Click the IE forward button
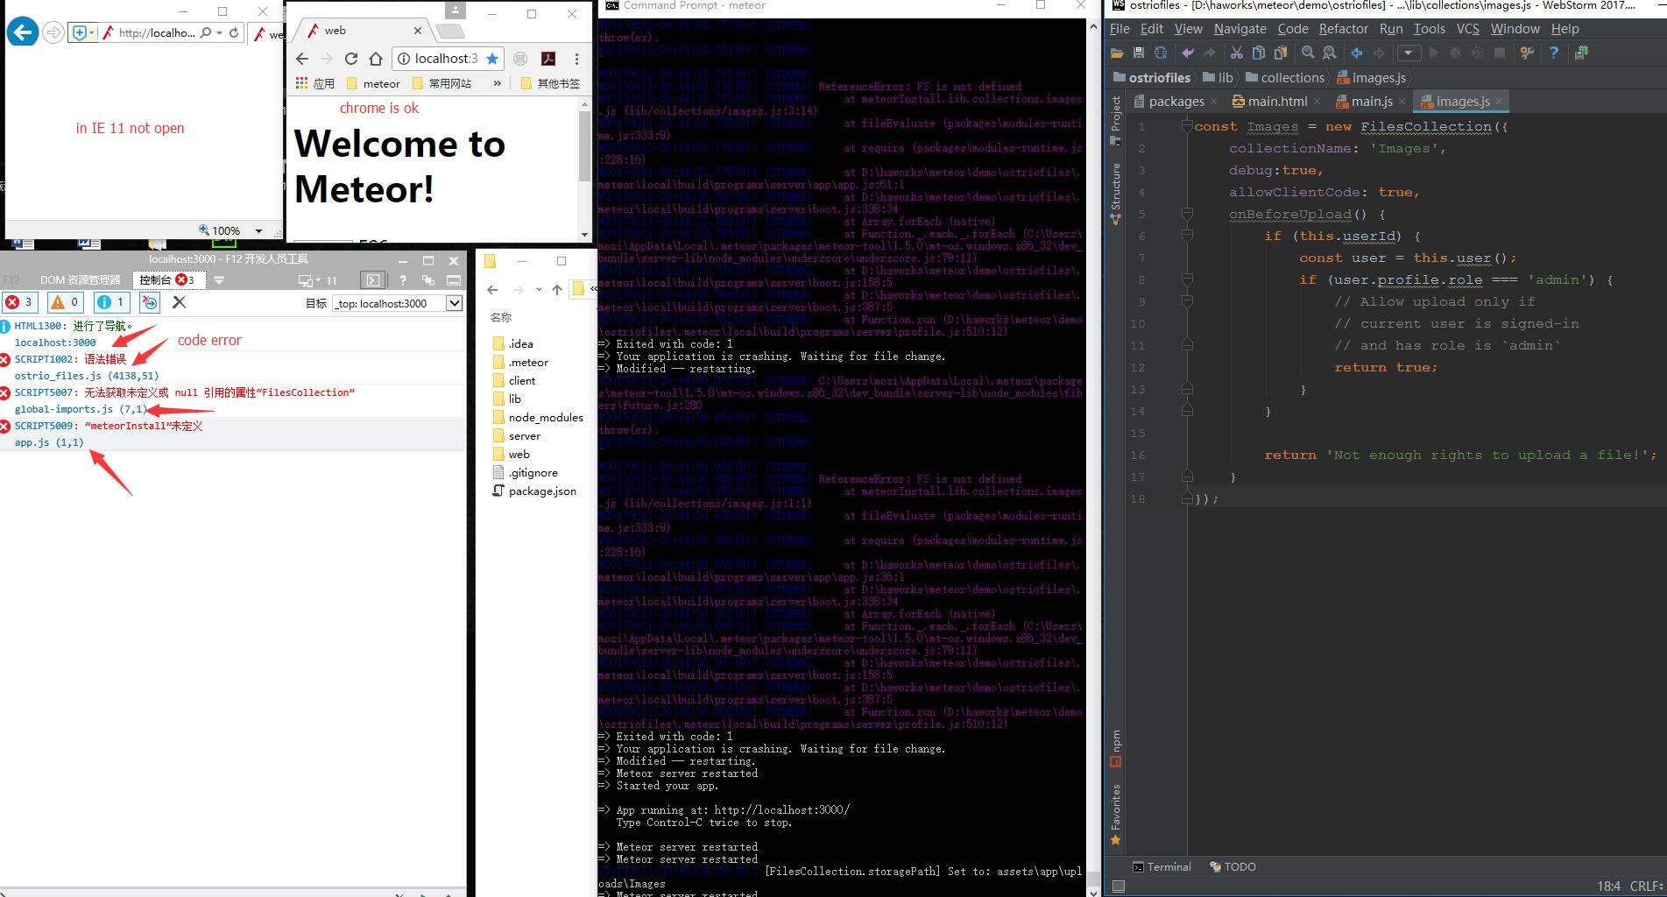Screen dimensions: 1667x897 pyautogui.click(x=53, y=32)
